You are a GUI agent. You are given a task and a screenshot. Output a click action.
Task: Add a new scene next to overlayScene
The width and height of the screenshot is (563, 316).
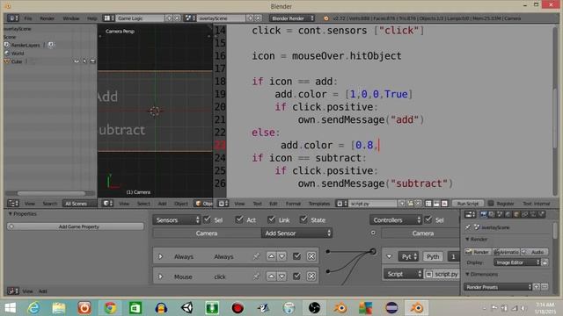click(x=250, y=18)
